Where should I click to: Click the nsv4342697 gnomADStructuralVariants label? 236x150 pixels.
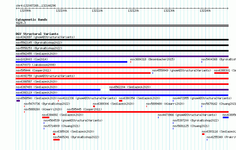45,37
